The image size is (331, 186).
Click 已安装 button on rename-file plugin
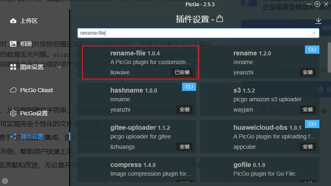pos(182,72)
